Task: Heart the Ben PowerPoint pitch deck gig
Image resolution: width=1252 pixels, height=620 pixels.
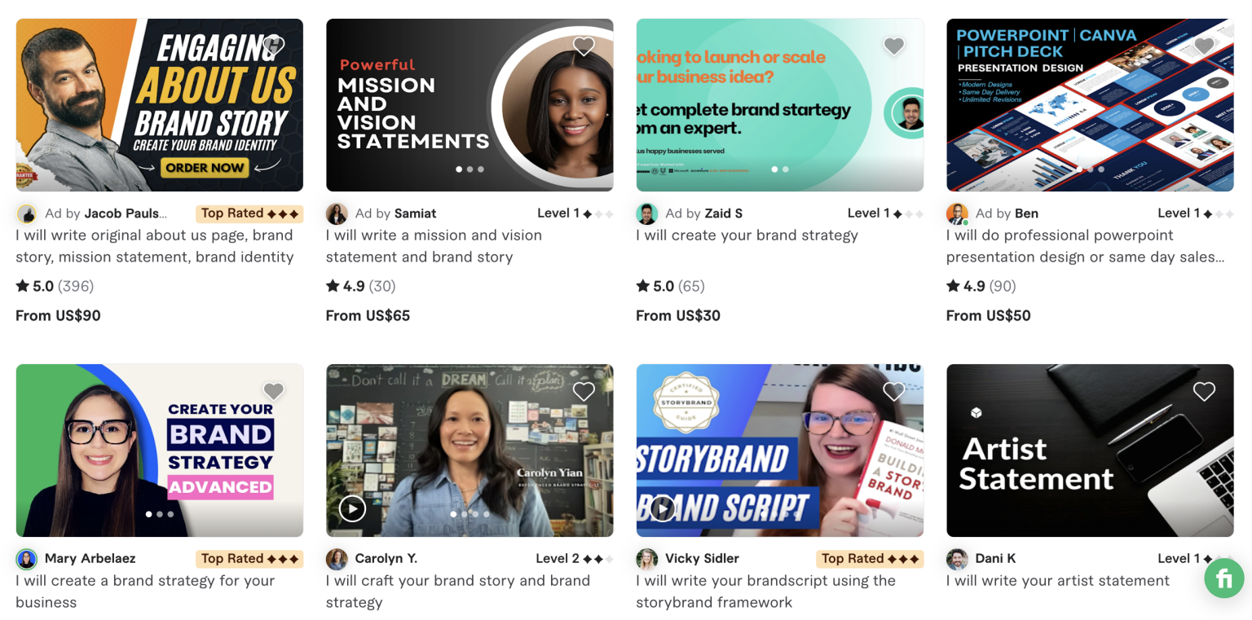Action: point(1204,46)
